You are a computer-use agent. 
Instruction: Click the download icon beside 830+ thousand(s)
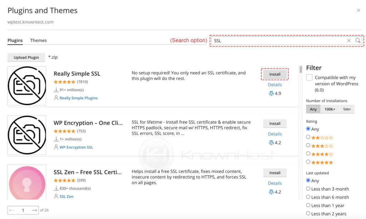[56, 188]
